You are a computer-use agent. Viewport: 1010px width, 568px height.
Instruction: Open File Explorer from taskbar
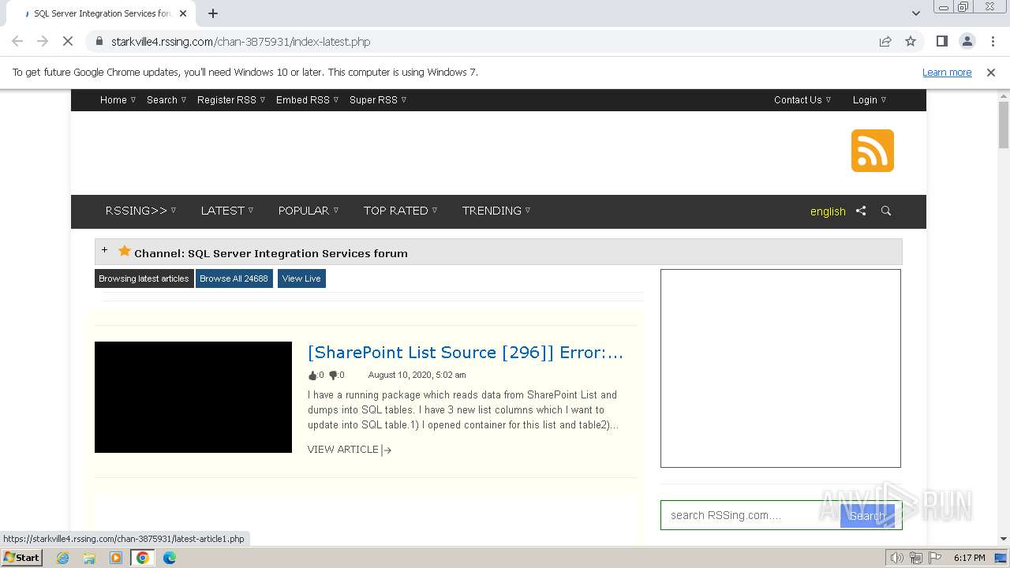click(x=89, y=558)
